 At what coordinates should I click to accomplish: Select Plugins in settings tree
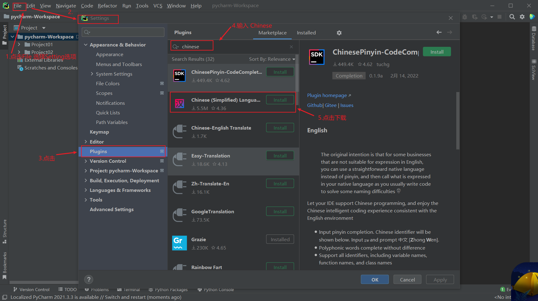(x=123, y=151)
